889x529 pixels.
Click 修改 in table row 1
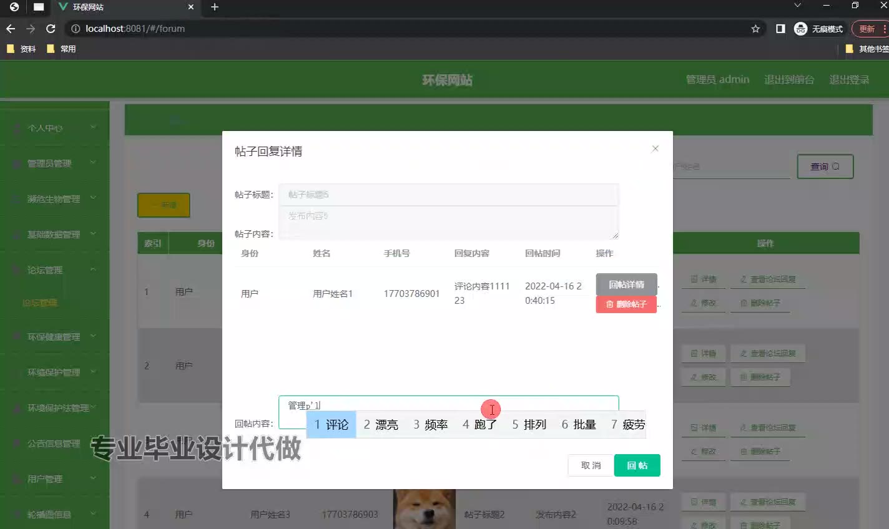tap(704, 303)
